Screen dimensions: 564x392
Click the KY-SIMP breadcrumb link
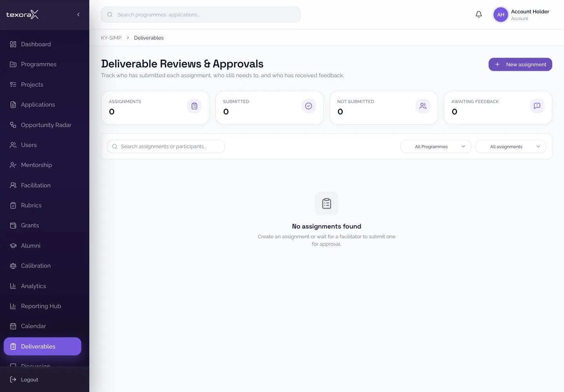tap(111, 38)
